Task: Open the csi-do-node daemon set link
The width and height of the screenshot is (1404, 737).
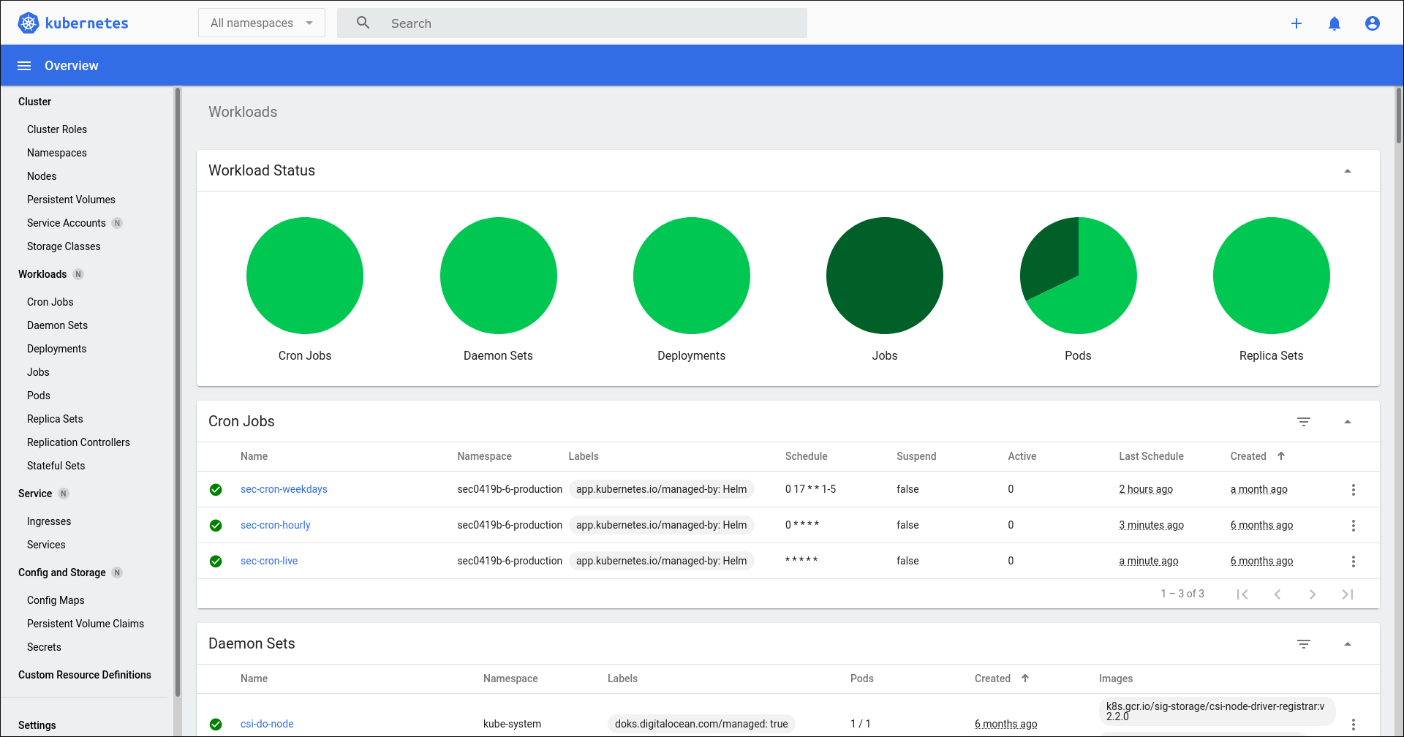Action: (x=267, y=724)
